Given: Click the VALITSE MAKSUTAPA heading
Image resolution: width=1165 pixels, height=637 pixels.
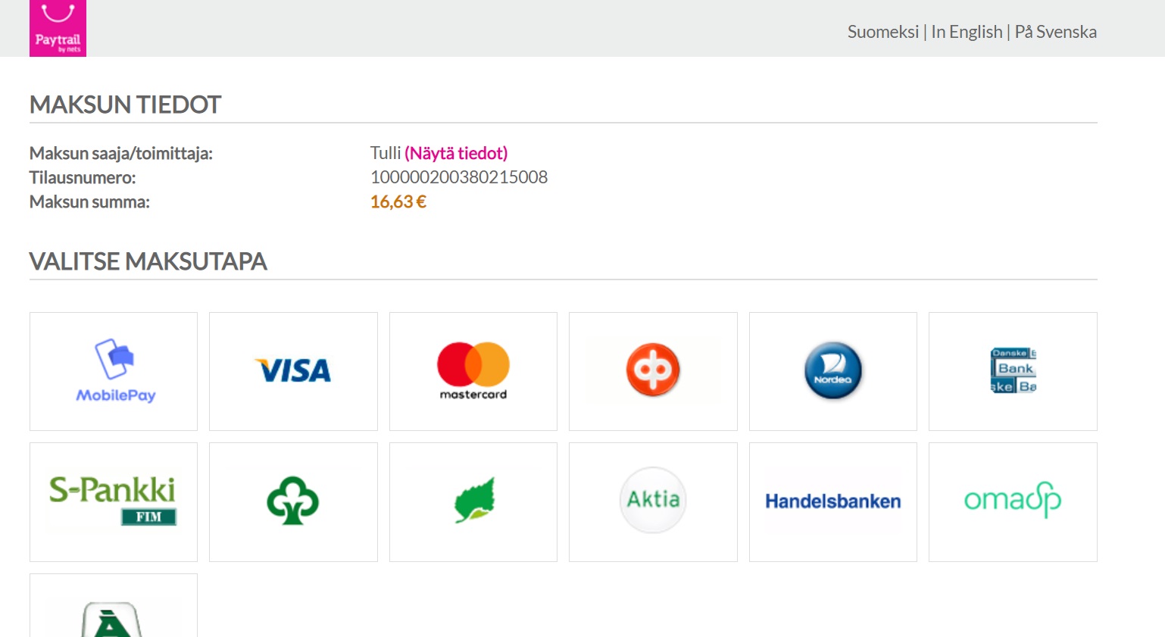Looking at the screenshot, I should tap(148, 261).
